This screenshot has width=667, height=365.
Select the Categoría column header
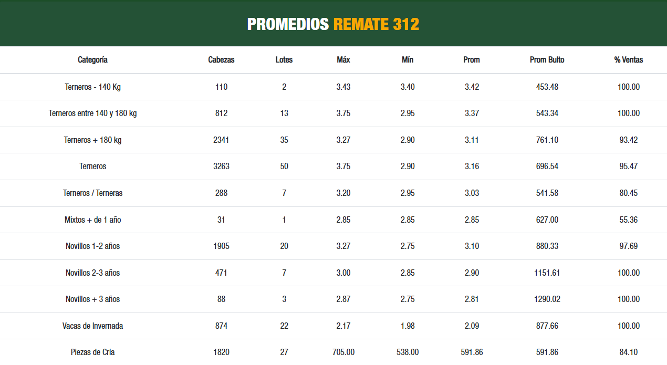tap(92, 60)
